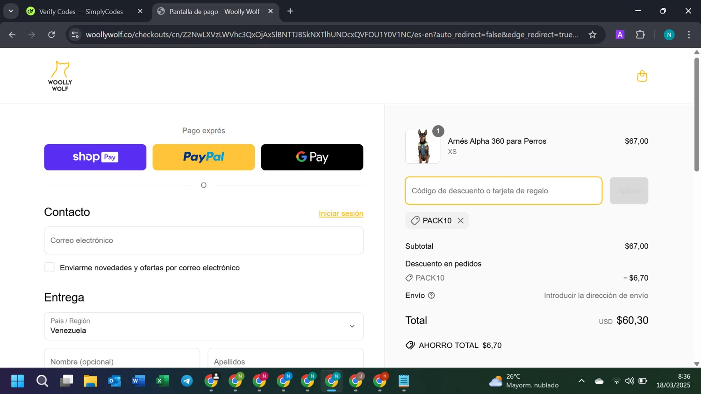The width and height of the screenshot is (701, 394).
Task: Select the Pantalla de pago - Woolly Wolf tab
Action: coord(215,12)
